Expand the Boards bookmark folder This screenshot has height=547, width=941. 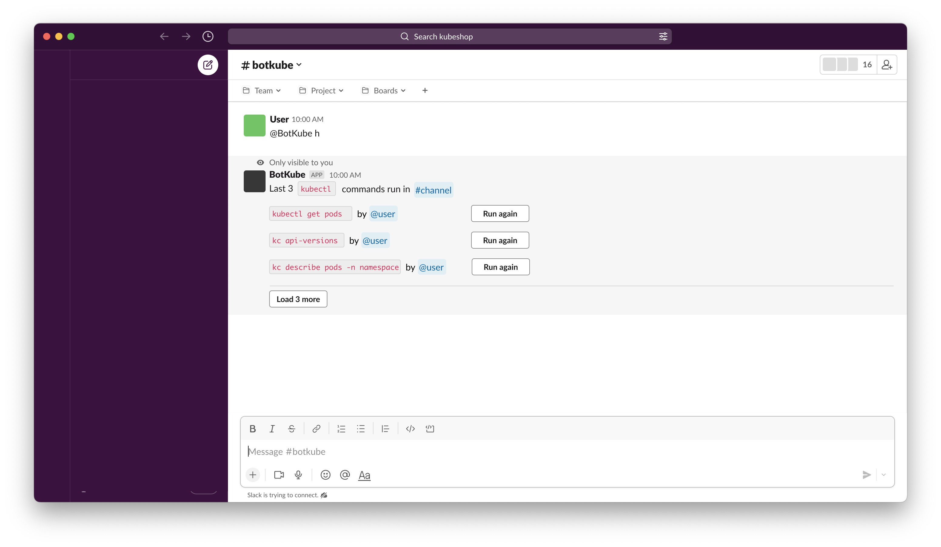tap(383, 91)
